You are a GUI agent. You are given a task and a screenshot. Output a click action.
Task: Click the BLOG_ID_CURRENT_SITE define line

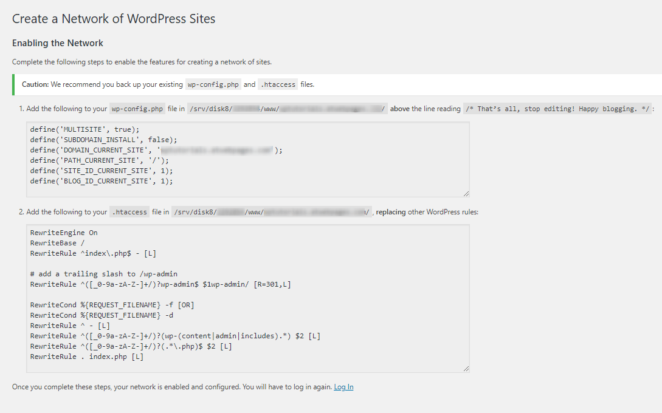click(x=102, y=181)
